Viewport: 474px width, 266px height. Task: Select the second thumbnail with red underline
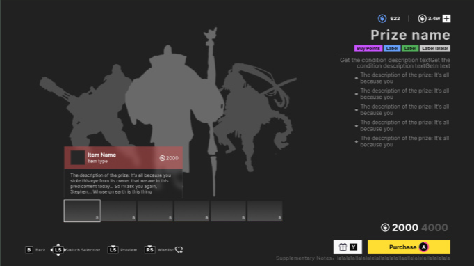118,211
